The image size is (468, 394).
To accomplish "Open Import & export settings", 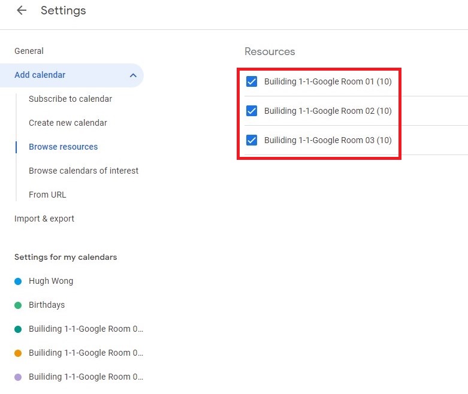I will click(44, 219).
